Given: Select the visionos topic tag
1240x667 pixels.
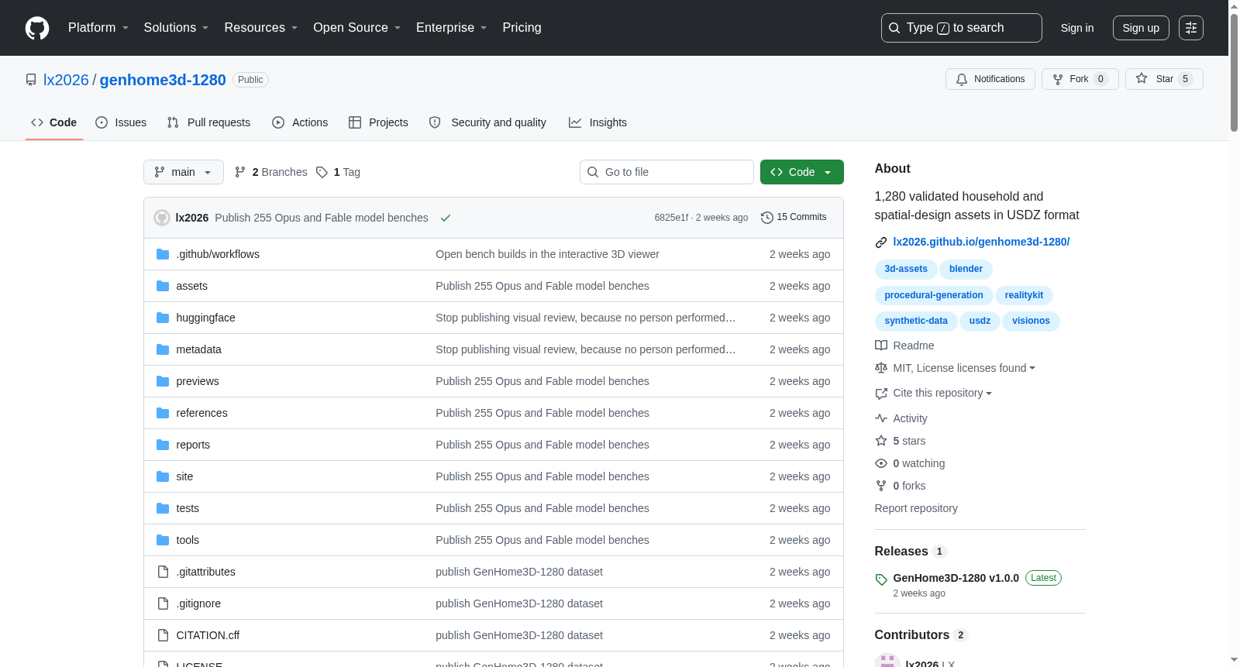Looking at the screenshot, I should pos(1031,321).
